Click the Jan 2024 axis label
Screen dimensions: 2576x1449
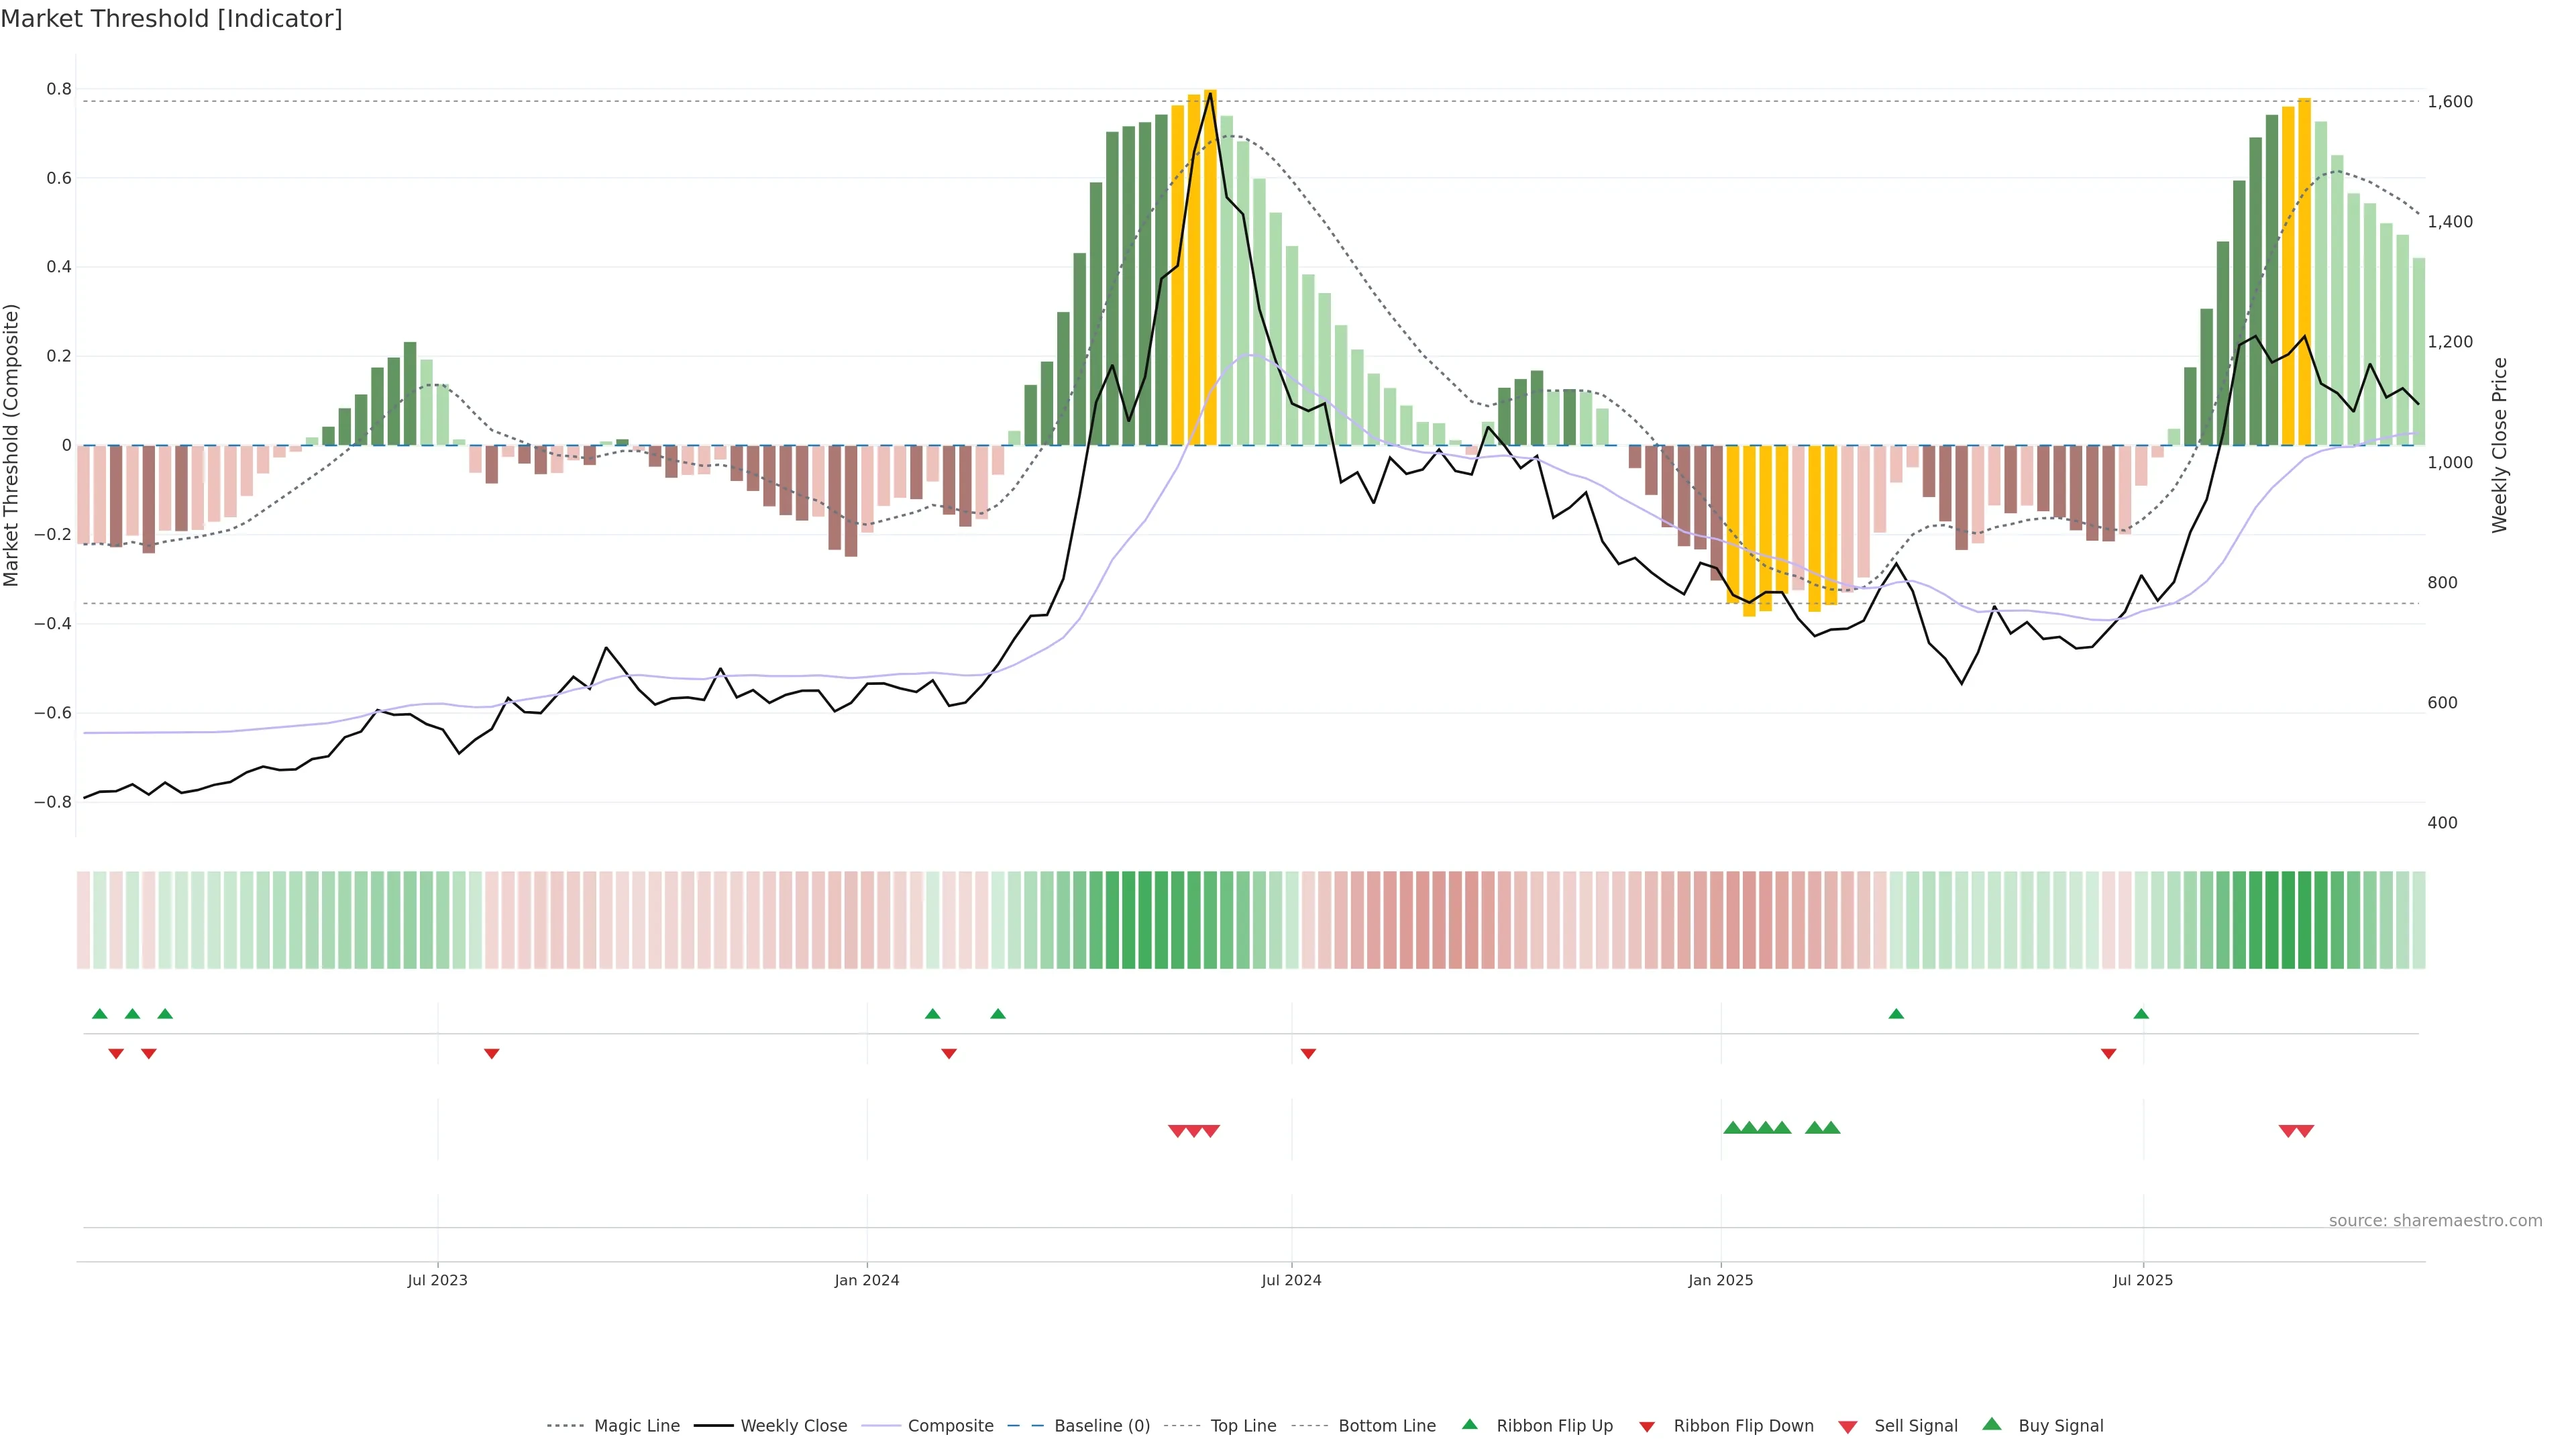867,1280
